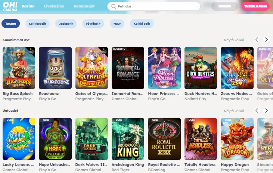The image size is (273, 173).
Task: Click the OH! Casino logo
Action: pos(10,7)
